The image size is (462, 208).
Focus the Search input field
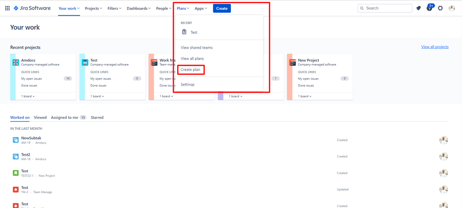385,8
